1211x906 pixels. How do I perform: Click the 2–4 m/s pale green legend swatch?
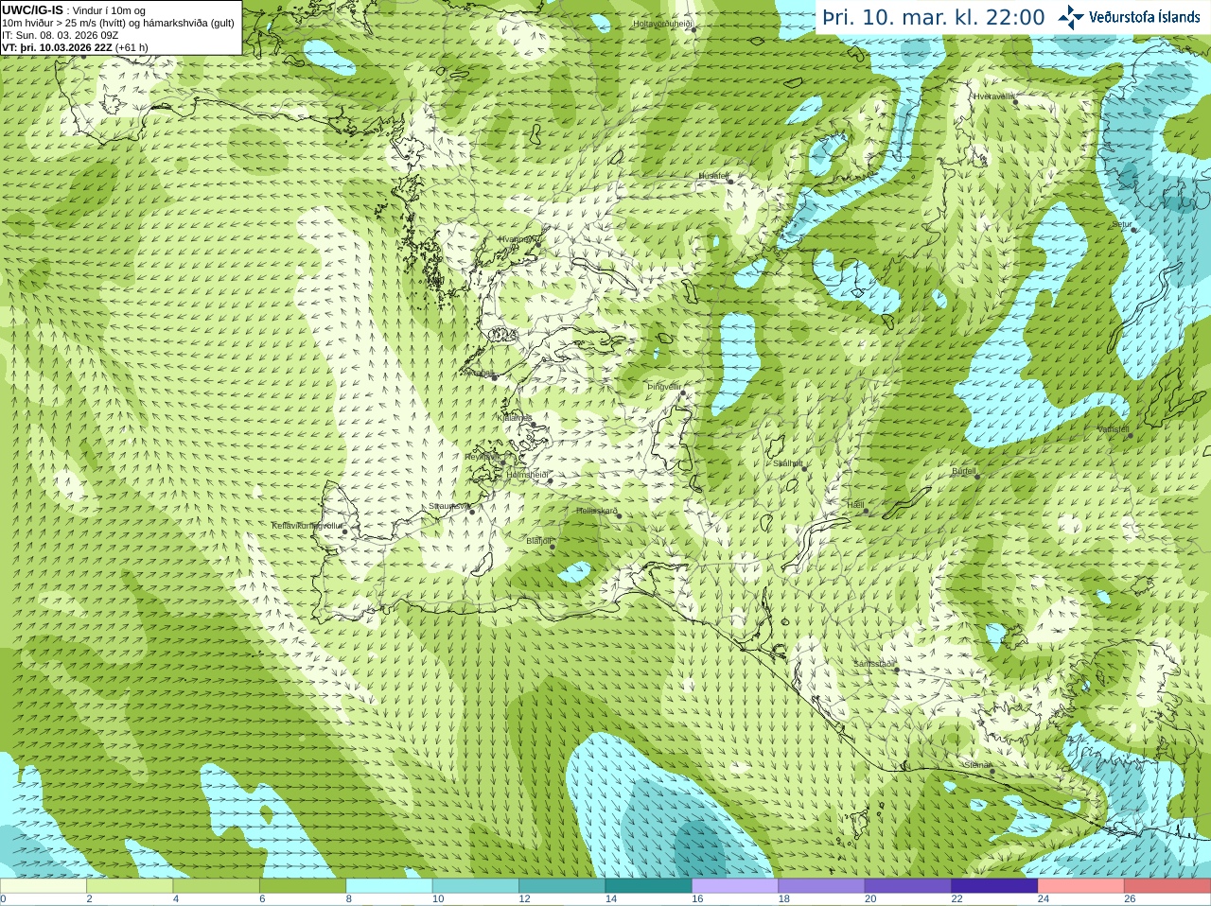[x=130, y=886]
